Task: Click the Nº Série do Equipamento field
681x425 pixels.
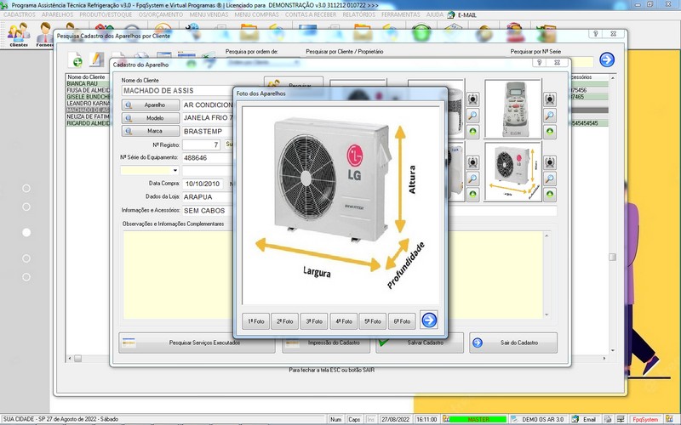Action: [x=208, y=158]
